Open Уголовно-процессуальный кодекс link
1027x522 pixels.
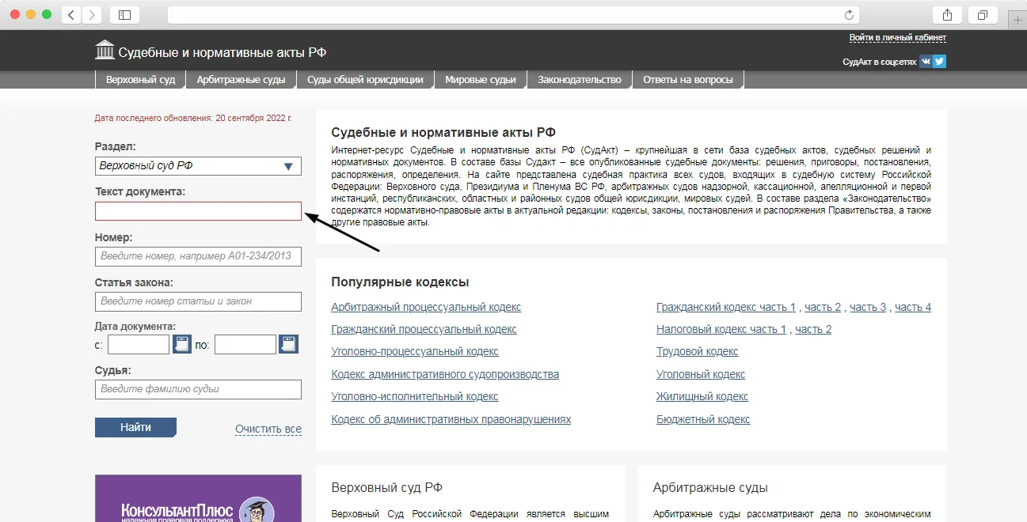click(x=415, y=351)
